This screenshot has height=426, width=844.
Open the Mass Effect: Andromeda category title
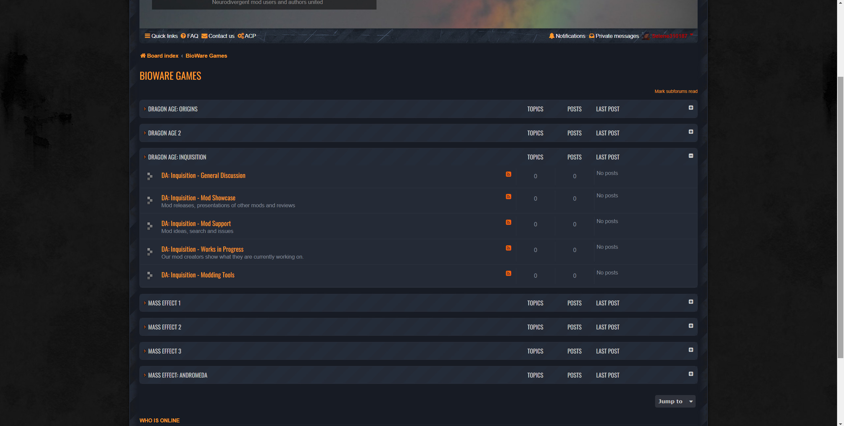(x=178, y=375)
